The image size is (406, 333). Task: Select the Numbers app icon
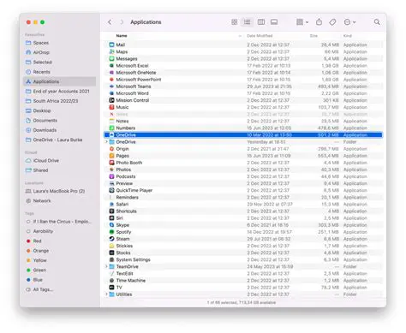(111, 128)
